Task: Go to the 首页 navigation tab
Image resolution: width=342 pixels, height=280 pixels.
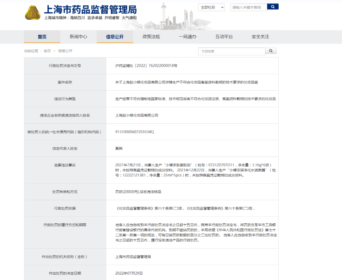Action: pos(42,37)
